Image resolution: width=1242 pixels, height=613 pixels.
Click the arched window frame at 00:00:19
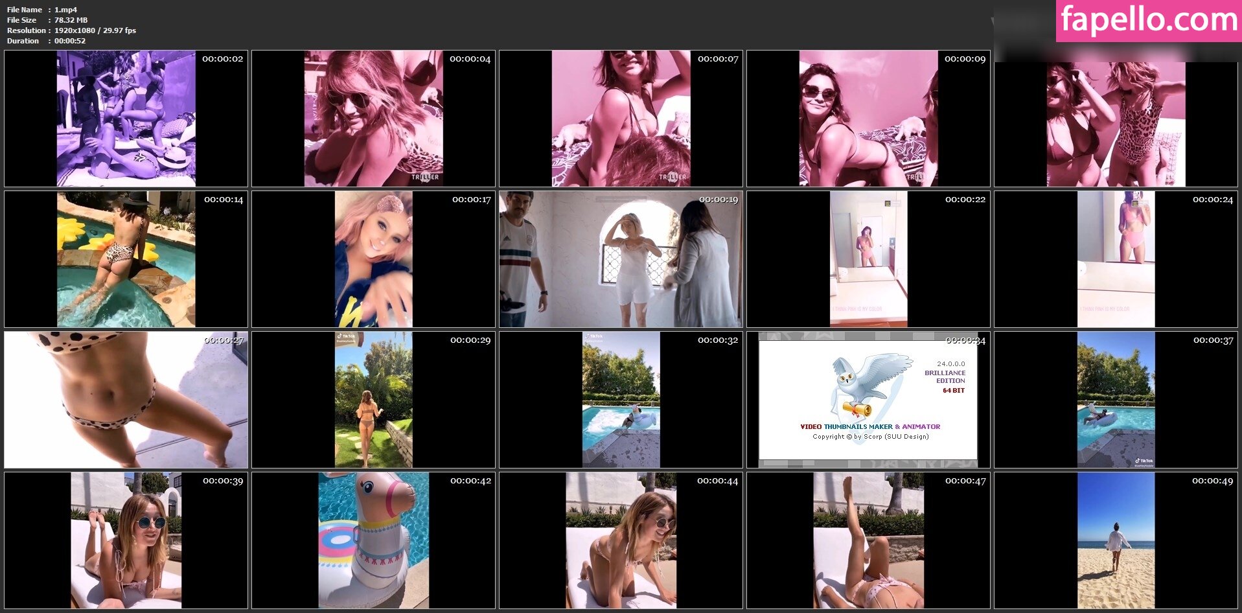pos(621,259)
